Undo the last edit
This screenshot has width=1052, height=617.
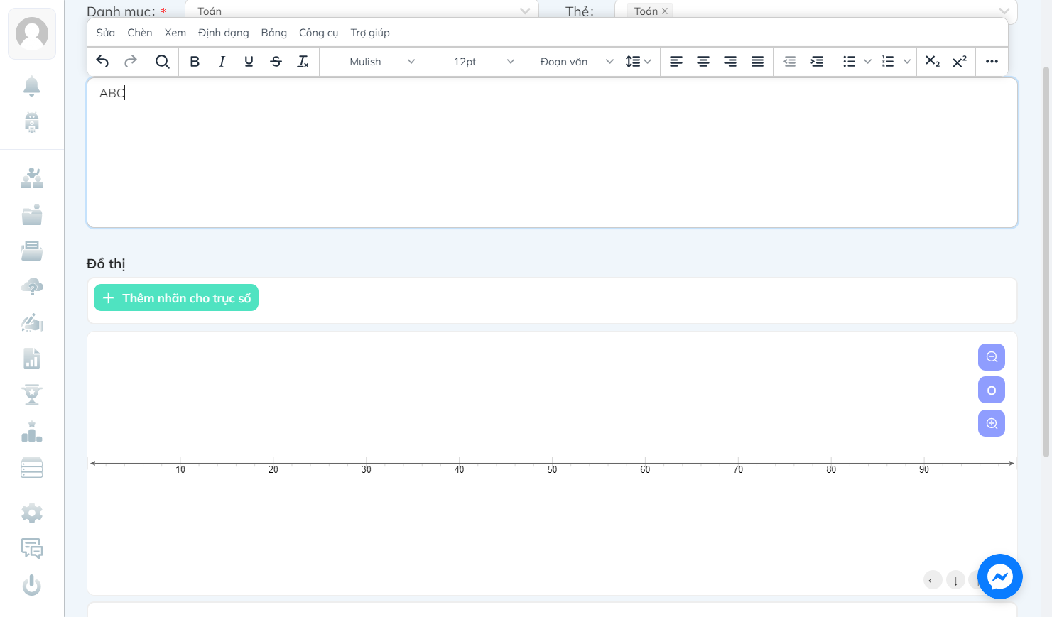click(x=103, y=62)
